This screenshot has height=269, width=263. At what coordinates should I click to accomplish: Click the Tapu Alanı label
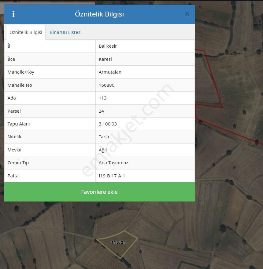(x=19, y=124)
